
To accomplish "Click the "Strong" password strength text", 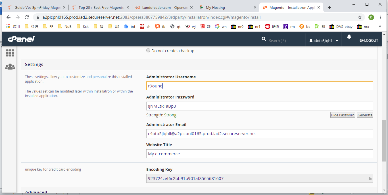I will (170, 115).
